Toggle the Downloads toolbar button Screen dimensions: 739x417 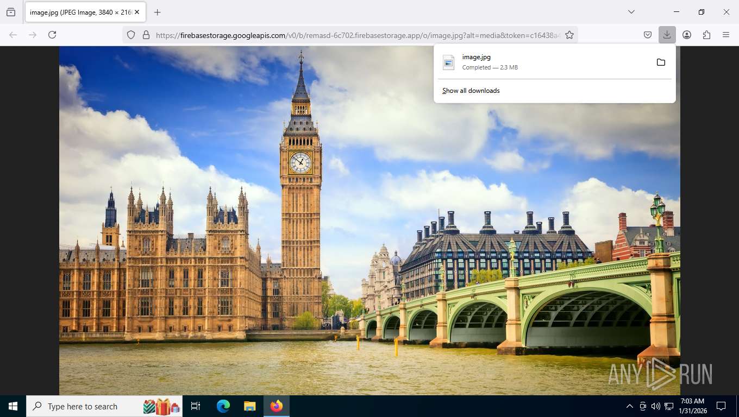(x=667, y=35)
